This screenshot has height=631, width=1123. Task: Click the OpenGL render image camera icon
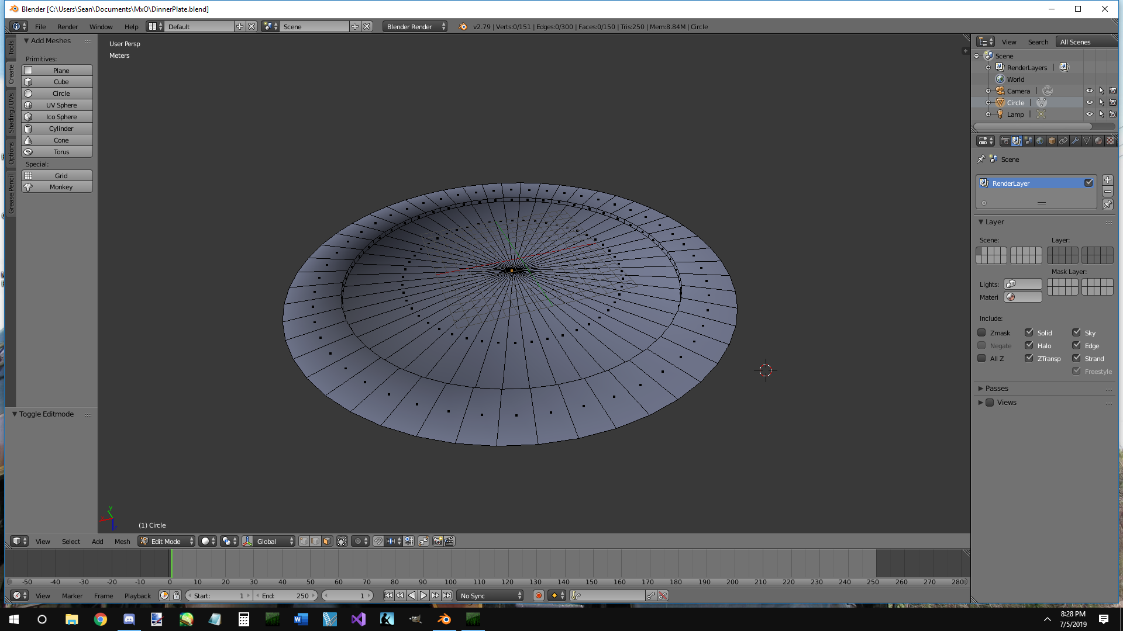(438, 541)
